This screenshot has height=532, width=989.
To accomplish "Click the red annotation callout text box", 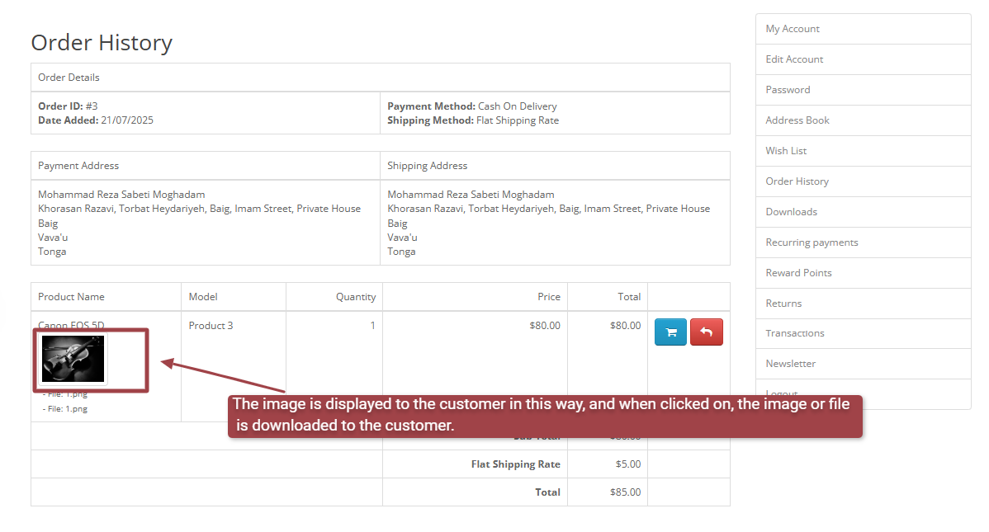I will point(545,415).
